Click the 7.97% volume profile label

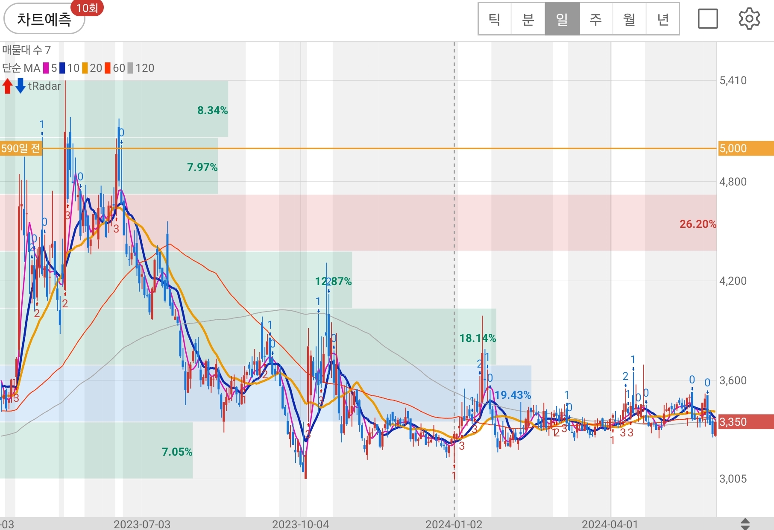[x=202, y=167]
